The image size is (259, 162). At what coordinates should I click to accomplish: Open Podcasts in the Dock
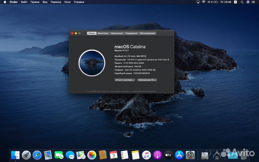pyautogui.click(x=157, y=155)
